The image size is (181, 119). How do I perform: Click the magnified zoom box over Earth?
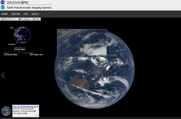[x=82, y=43]
